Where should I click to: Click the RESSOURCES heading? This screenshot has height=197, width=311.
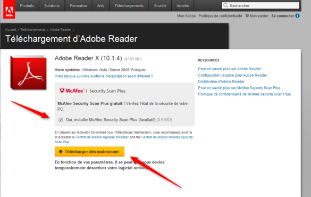coord(208,60)
